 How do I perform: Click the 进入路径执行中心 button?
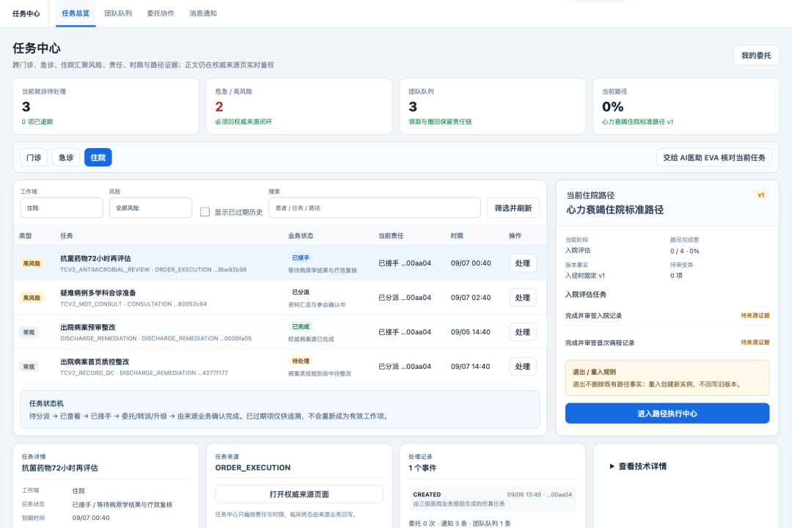pyautogui.click(x=667, y=414)
